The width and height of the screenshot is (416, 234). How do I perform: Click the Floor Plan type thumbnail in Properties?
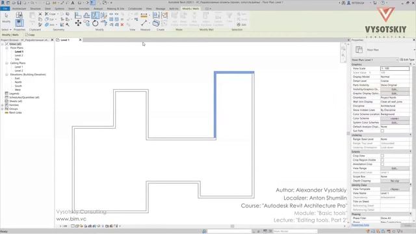pyautogui.click(x=359, y=49)
